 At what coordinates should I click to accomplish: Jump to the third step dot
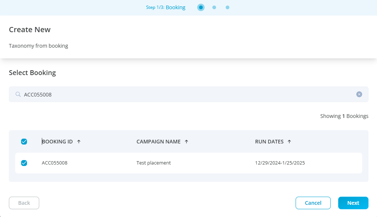tap(228, 7)
